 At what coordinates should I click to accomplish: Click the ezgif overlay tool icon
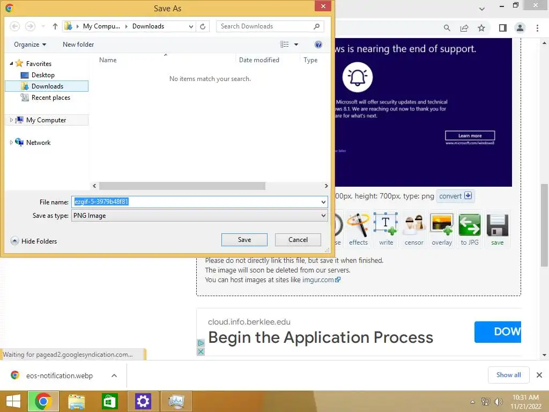[442, 230]
